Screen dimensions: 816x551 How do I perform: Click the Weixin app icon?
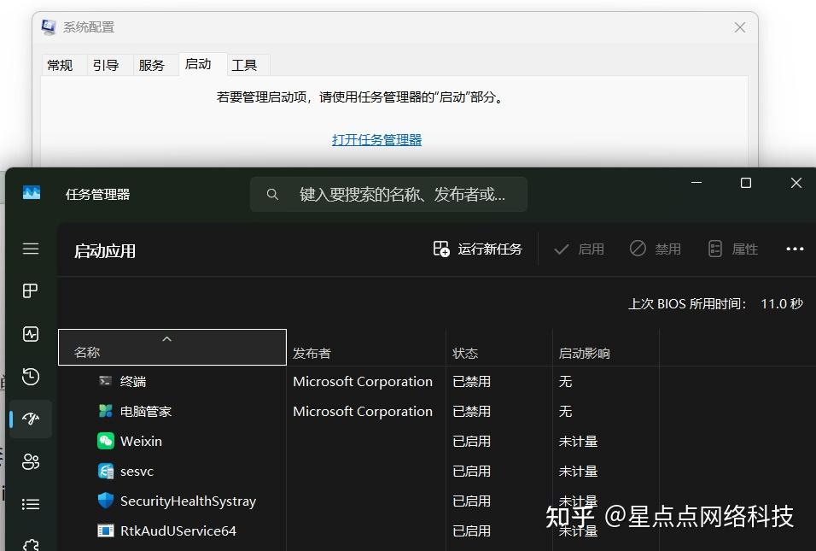pos(106,441)
